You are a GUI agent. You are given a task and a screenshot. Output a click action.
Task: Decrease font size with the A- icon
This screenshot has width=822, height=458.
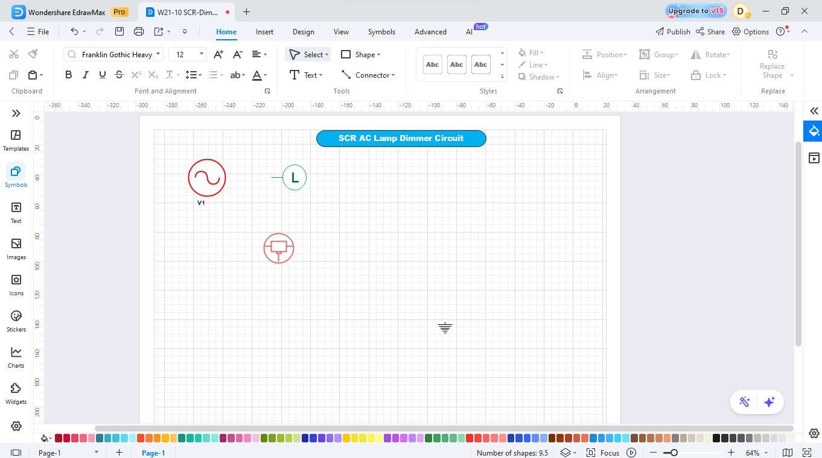[x=238, y=54]
